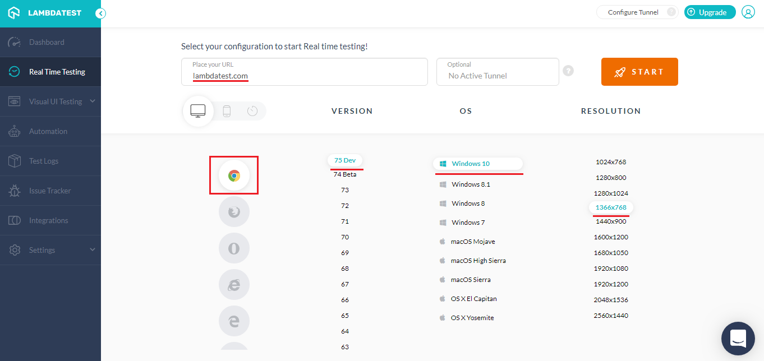Click the START testing button

(x=639, y=72)
